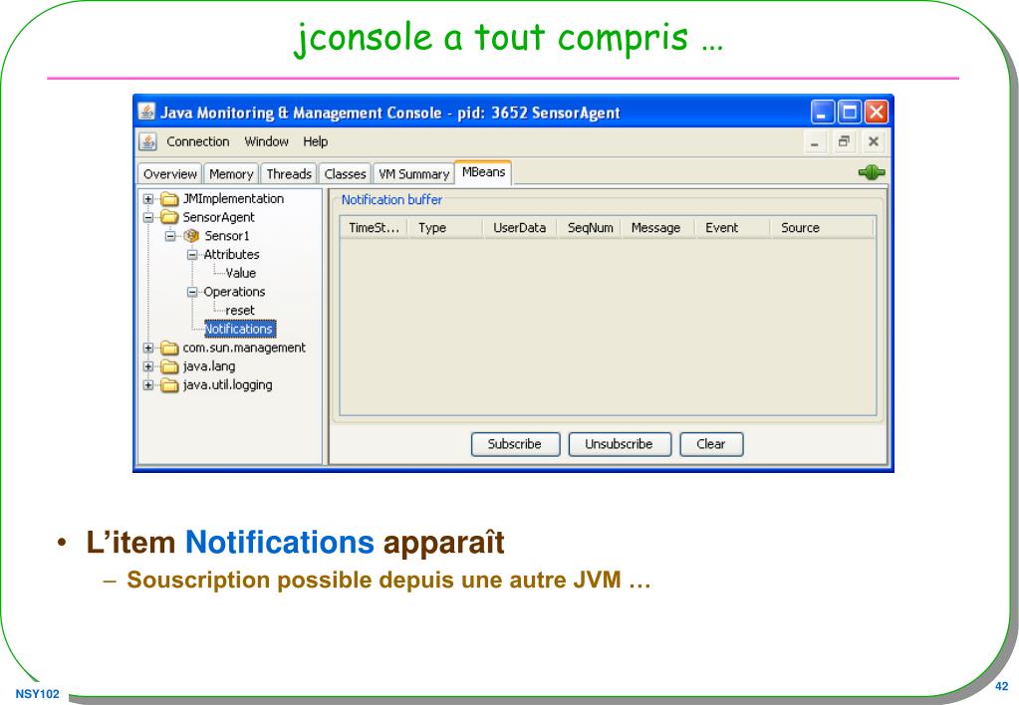Click the Clear button

pyautogui.click(x=710, y=444)
